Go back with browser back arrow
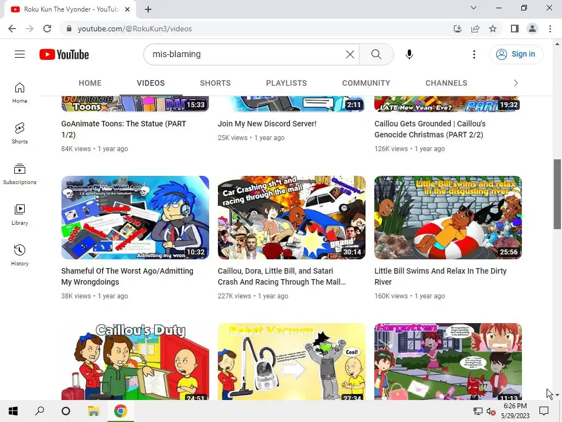Viewport: 562px width, 422px height. 12,29
